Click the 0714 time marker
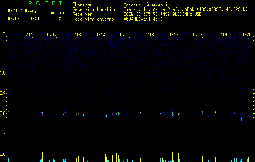Viewport: 255px width, 162px height. [x=101, y=35]
